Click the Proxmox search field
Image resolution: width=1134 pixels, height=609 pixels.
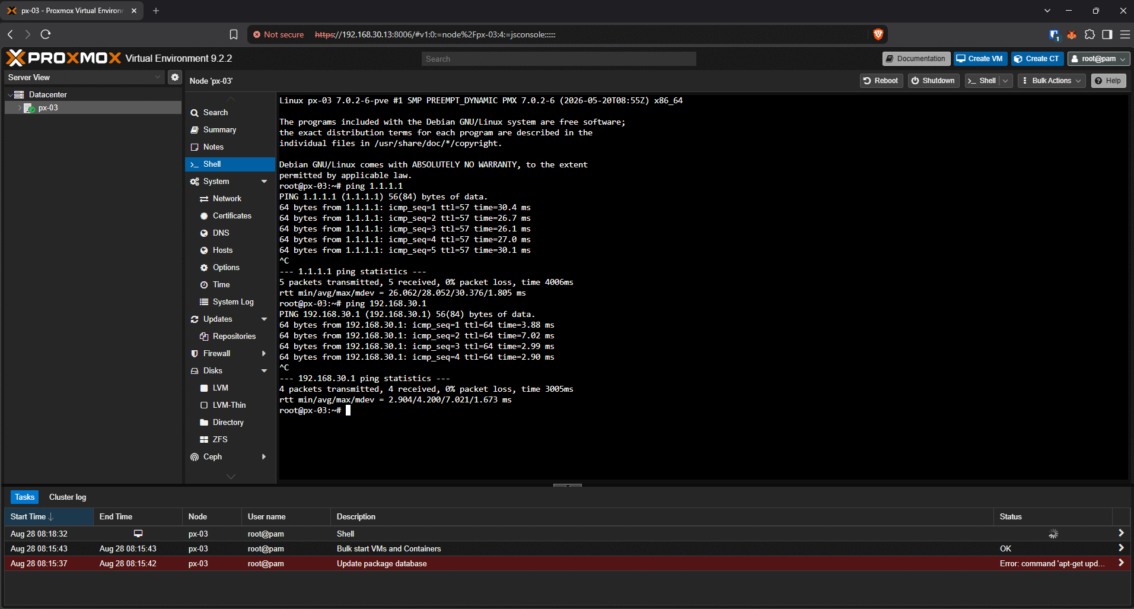coord(559,59)
